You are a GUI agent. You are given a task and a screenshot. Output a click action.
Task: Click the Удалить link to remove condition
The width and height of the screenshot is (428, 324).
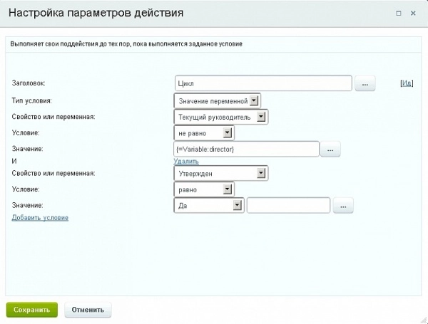tap(186, 162)
